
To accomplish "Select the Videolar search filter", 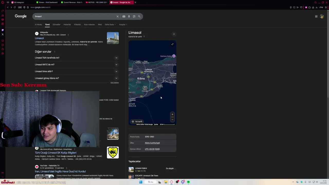I will coord(77,25).
